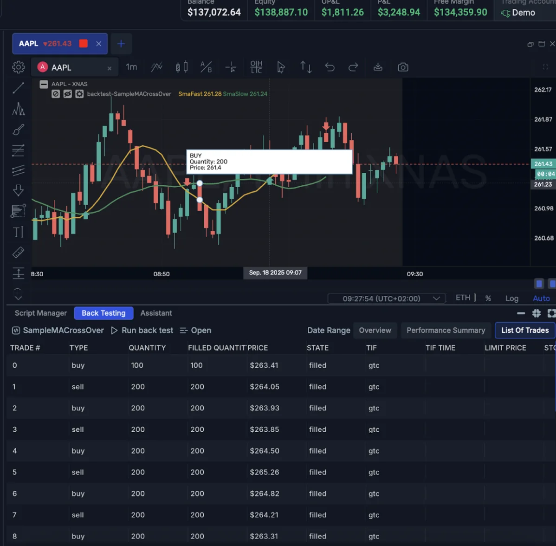
Task: Toggle percent scale mode
Action: (488, 299)
